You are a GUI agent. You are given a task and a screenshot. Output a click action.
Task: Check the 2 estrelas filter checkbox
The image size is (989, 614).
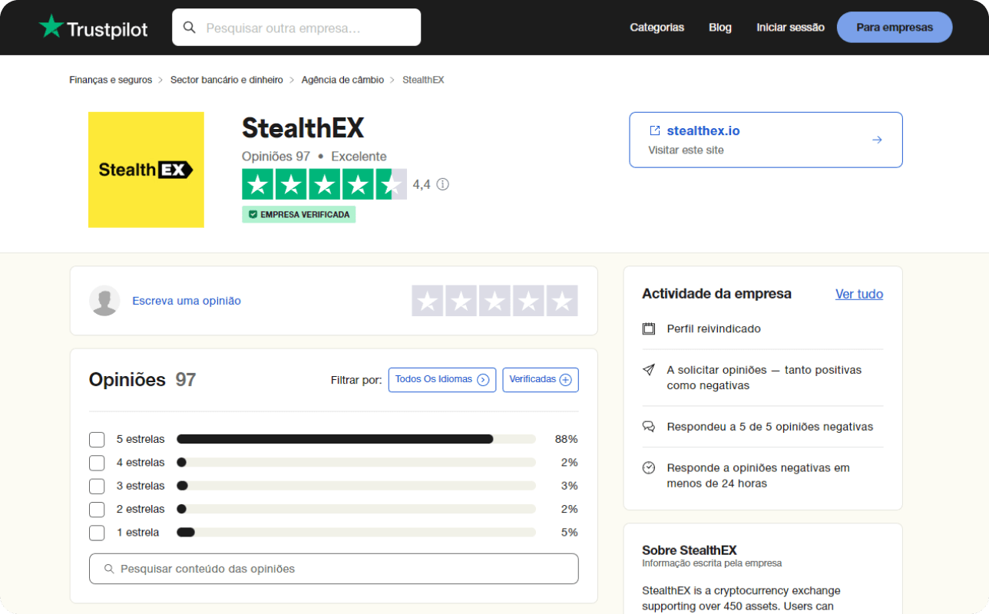point(97,509)
